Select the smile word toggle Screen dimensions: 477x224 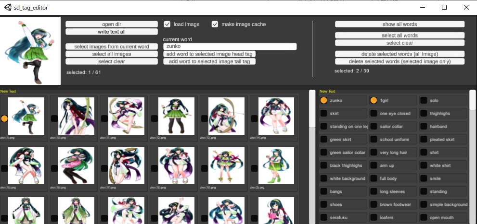click(424, 178)
